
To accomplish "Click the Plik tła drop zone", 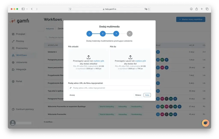I will pos(130,64).
